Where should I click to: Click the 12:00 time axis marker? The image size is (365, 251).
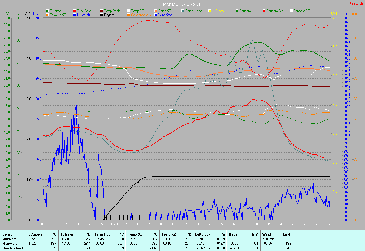pos(187,224)
